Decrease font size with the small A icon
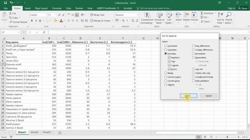250x140 pixels. [63, 15]
